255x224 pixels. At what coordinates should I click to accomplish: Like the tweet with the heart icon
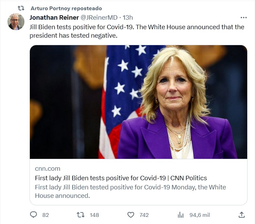(131, 214)
